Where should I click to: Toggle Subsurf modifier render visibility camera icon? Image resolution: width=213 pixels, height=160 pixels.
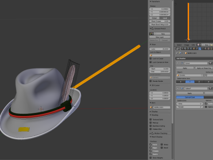(x=210, y=88)
